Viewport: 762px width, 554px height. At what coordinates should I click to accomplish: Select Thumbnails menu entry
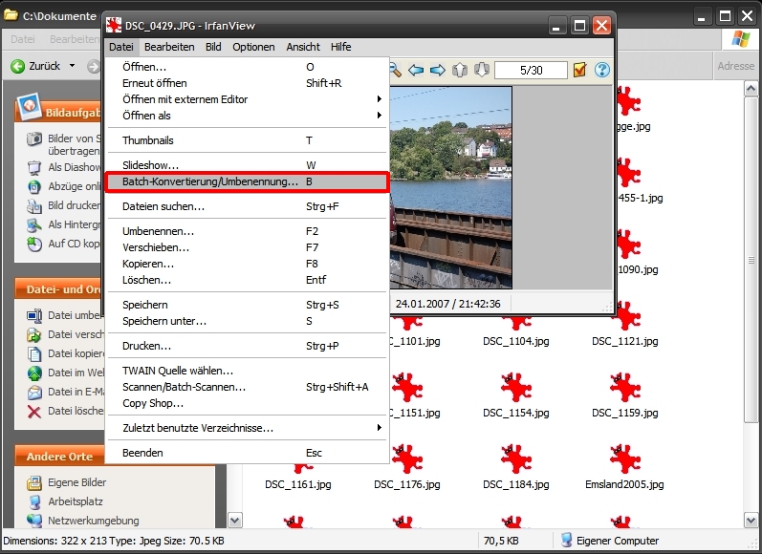click(x=248, y=140)
